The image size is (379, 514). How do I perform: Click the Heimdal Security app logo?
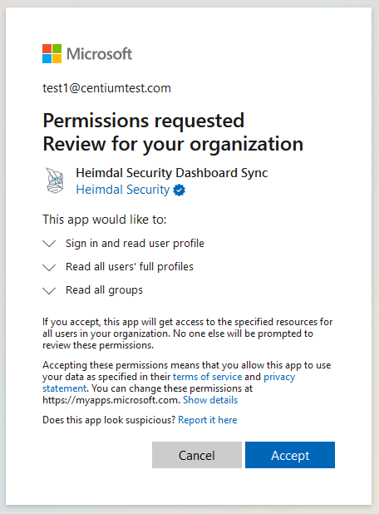(55, 180)
